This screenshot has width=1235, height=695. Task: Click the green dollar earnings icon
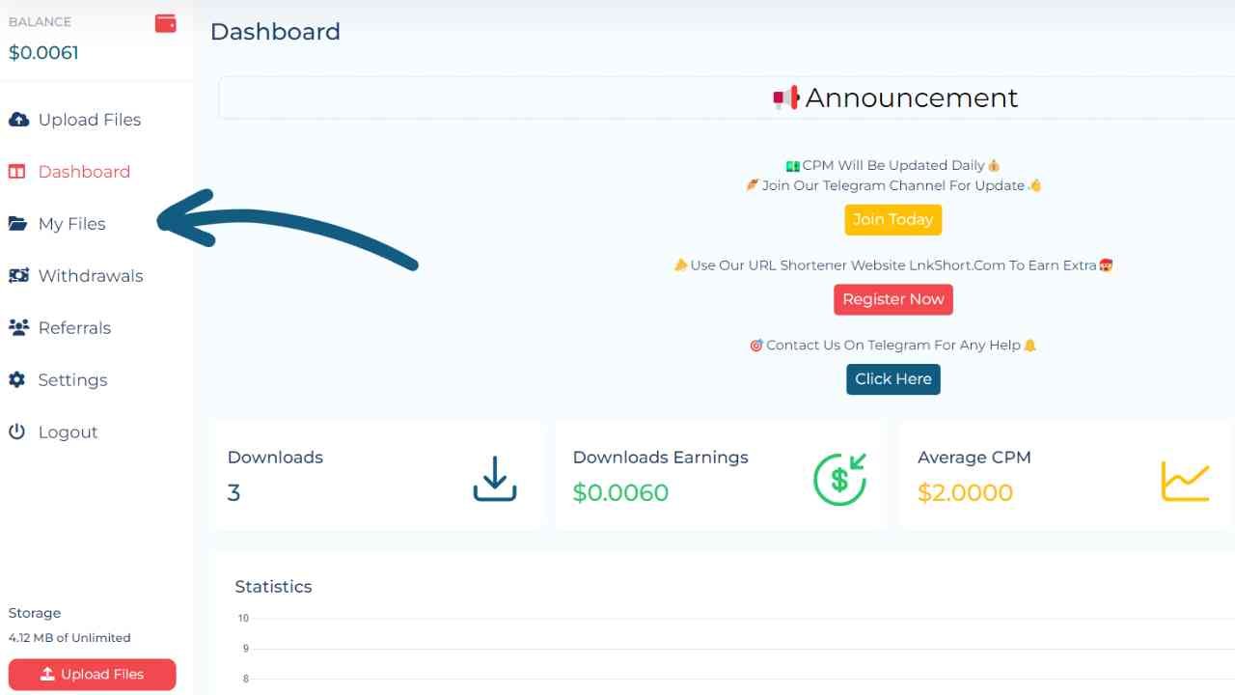tap(839, 479)
